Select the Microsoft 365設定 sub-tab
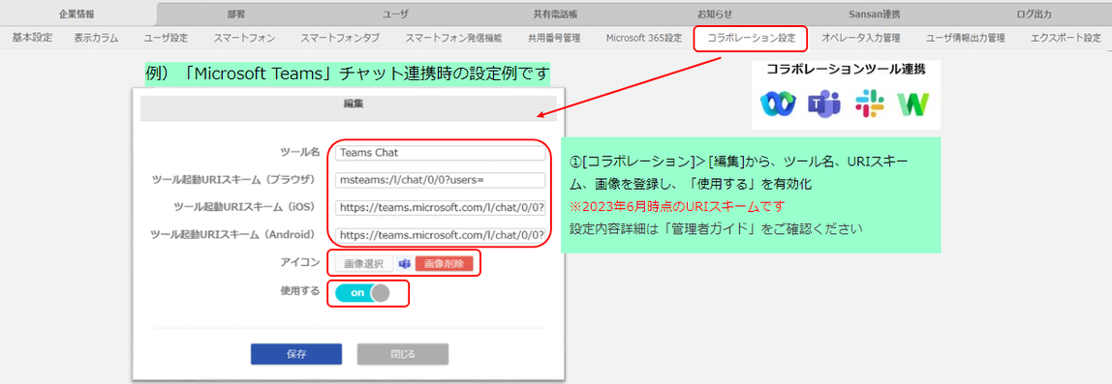This screenshot has height=384, width=1112. tap(644, 39)
